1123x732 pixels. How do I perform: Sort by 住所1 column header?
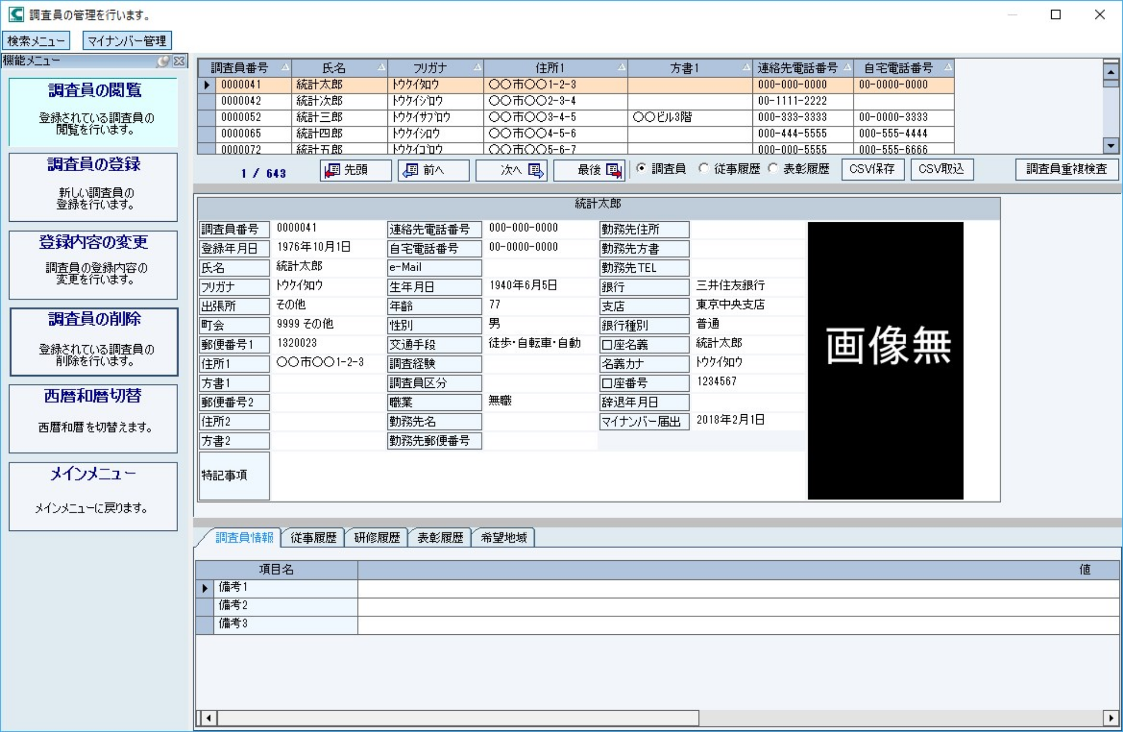pyautogui.click(x=556, y=68)
